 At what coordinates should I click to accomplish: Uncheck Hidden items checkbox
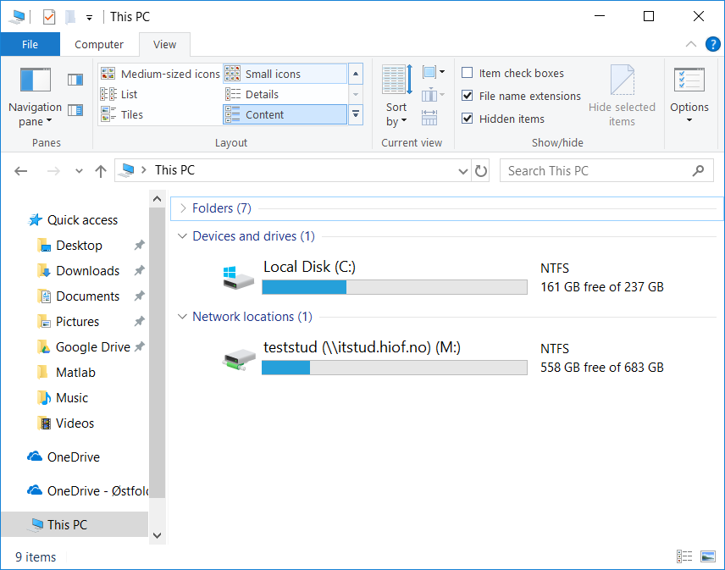(468, 119)
